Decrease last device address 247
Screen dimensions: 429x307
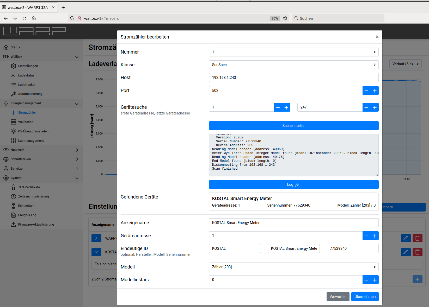pos(366,107)
